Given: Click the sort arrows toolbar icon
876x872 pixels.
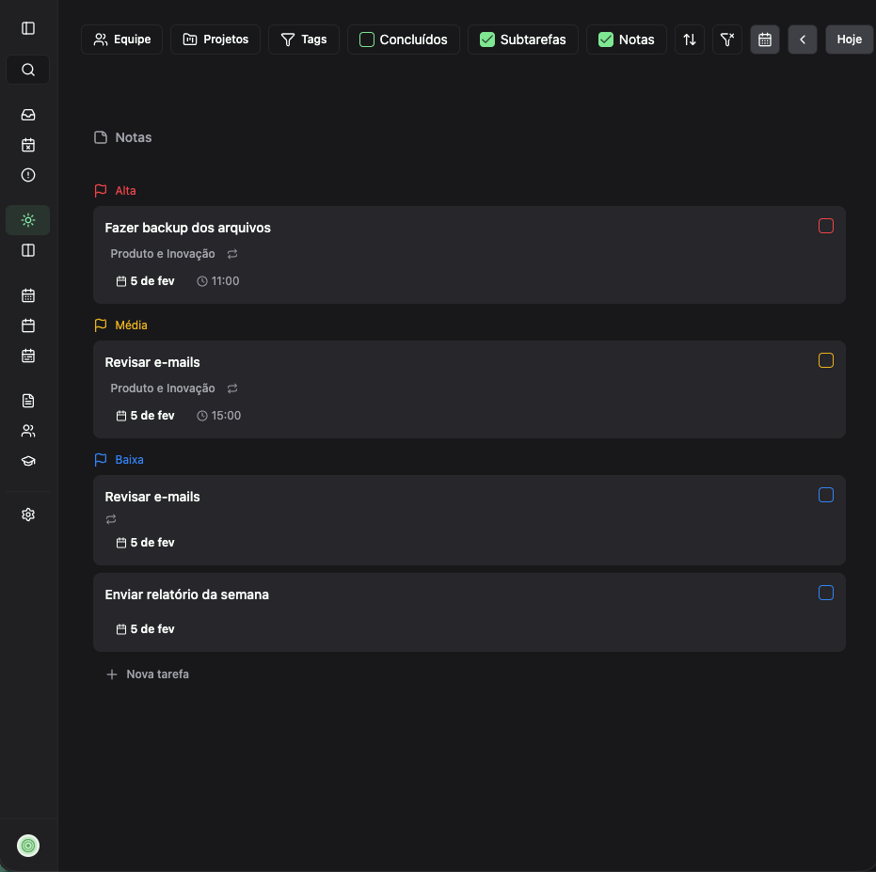Looking at the screenshot, I should tap(690, 40).
